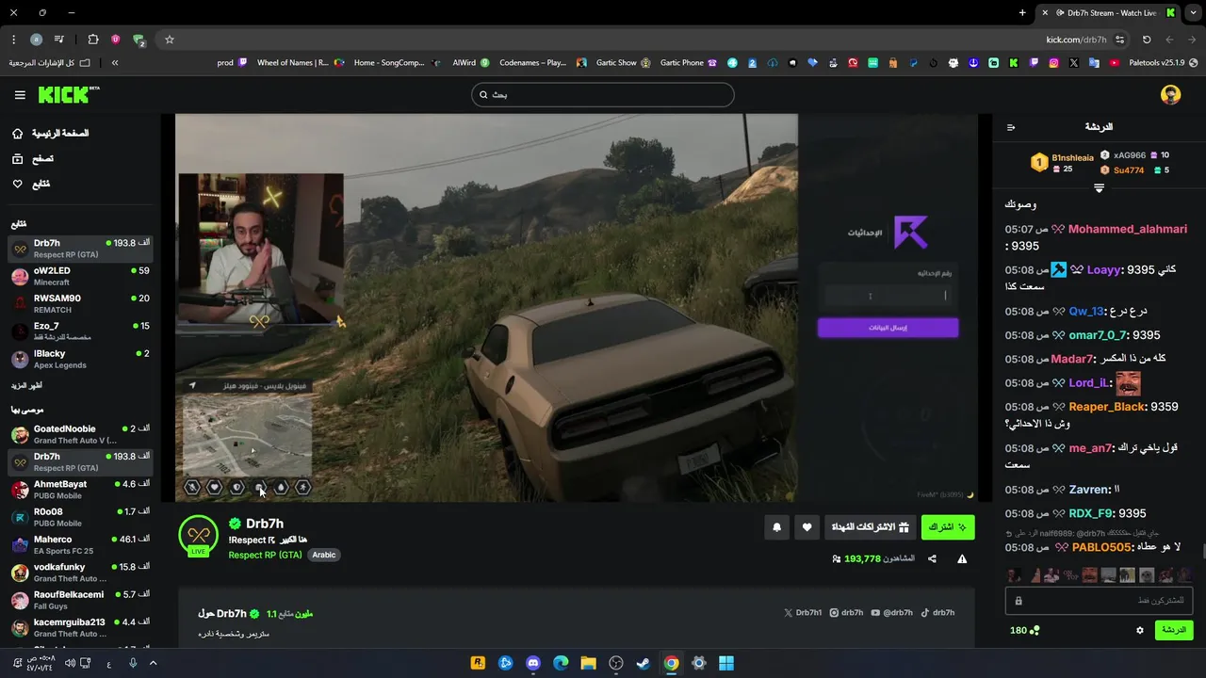1206x678 pixels.
Task: Go to الصفحة الرئيسية home page
Action: coord(51,134)
